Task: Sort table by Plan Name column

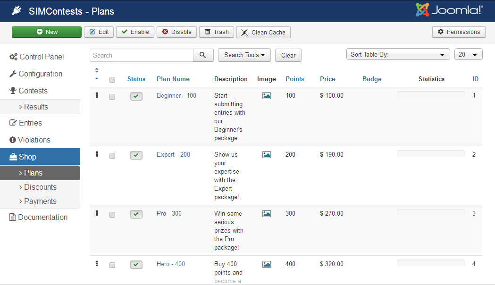Action: (173, 79)
